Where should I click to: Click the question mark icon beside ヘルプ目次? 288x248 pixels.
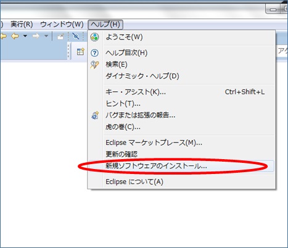(94, 53)
